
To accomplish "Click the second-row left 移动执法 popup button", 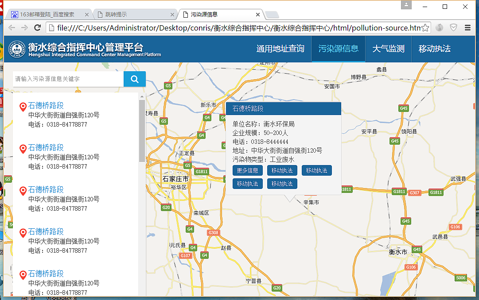I will [247, 184].
